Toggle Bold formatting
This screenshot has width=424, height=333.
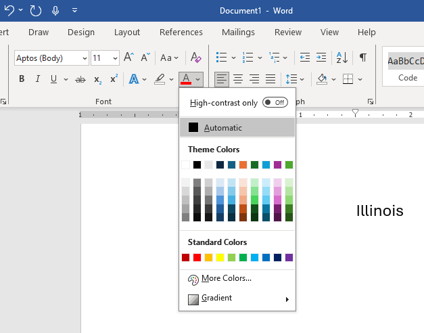click(x=22, y=79)
